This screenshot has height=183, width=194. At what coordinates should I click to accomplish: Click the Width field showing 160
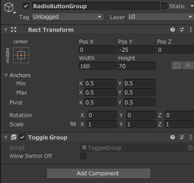click(x=98, y=66)
